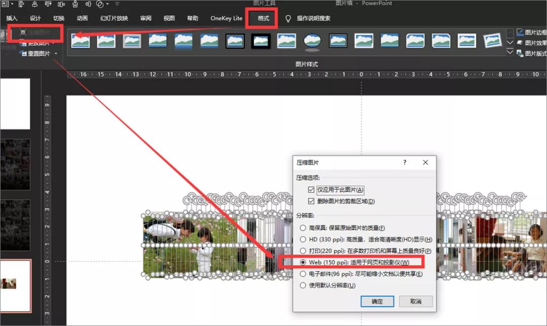Image resolution: width=547 pixels, height=326 pixels.
Task: Open the last slide thumbnail in the panel
Action: point(15,284)
